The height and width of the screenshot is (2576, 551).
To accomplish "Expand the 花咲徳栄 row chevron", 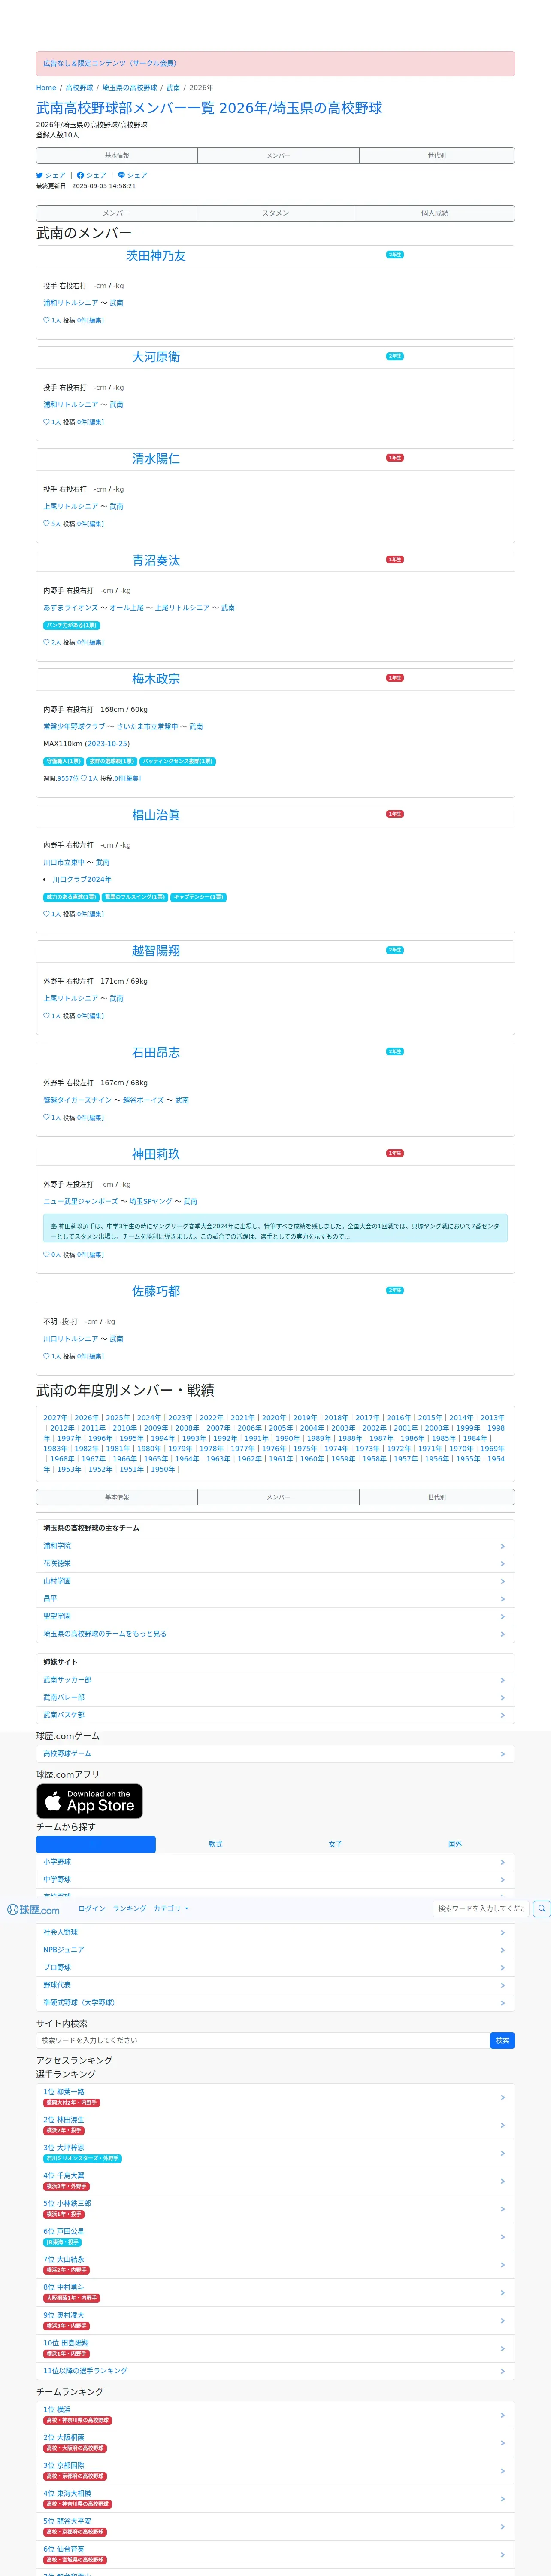I will (x=502, y=1564).
